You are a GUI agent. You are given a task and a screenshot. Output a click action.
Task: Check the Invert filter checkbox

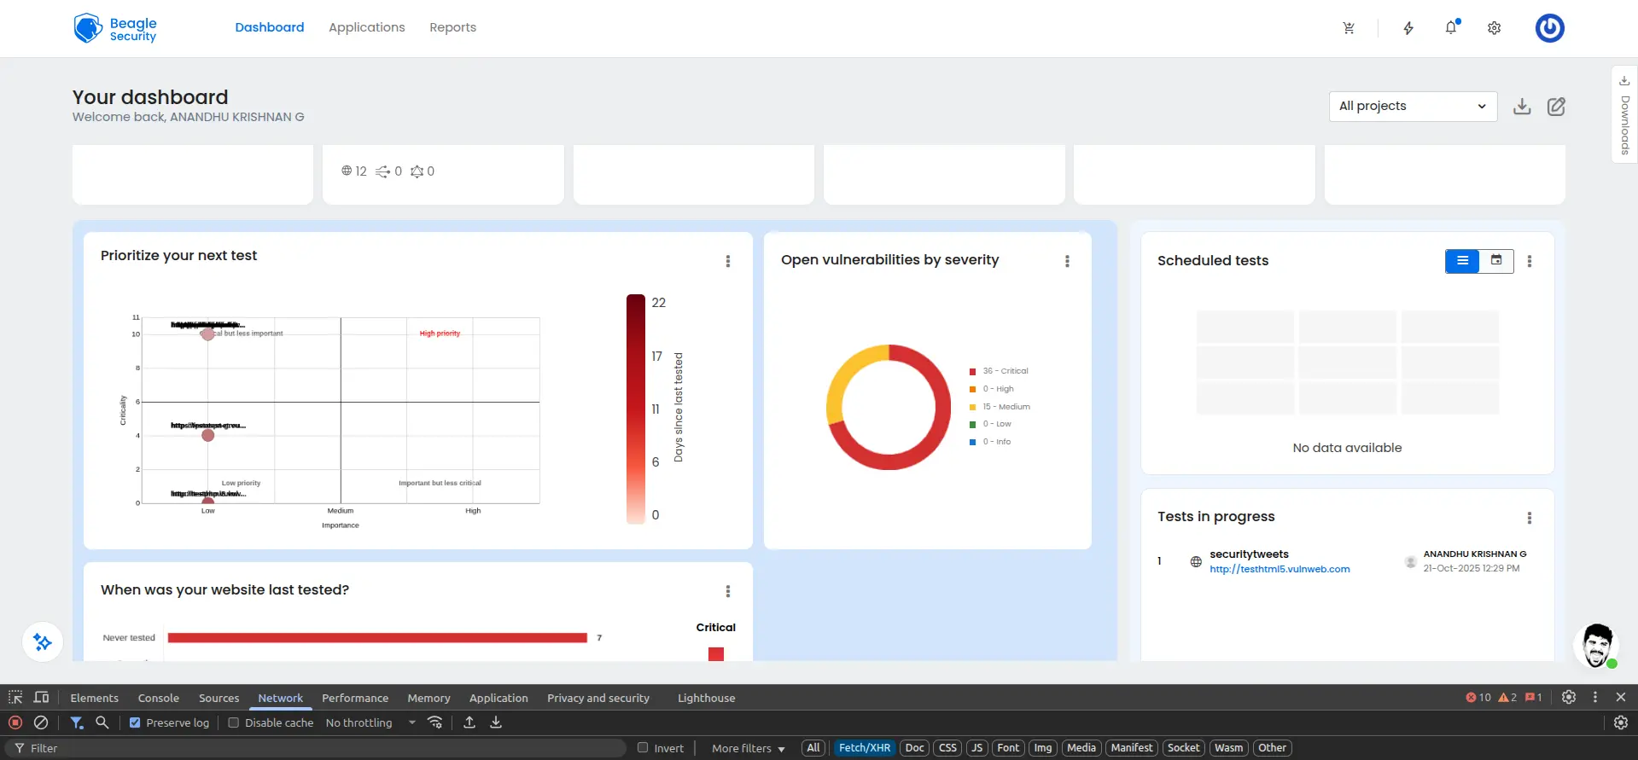click(x=643, y=748)
